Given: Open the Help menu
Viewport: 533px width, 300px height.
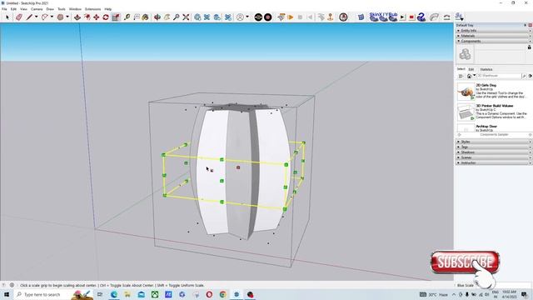Looking at the screenshot, I should tap(108, 9).
